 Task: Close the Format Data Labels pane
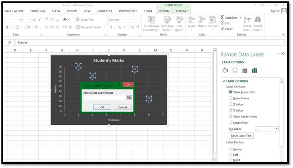tap(283, 54)
